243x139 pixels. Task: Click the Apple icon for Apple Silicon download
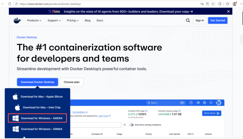pyautogui.click(x=15, y=97)
